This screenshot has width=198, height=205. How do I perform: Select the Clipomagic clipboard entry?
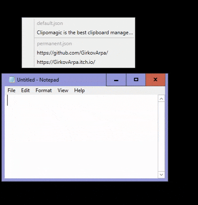click(x=85, y=33)
